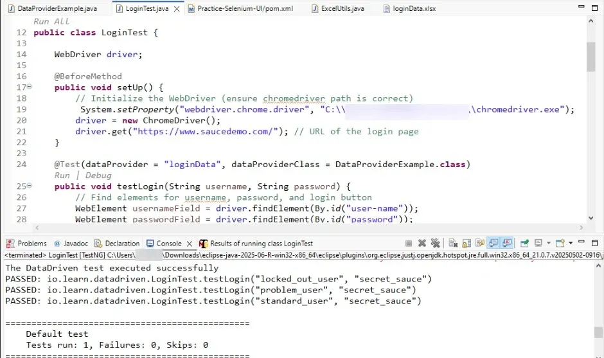Click the PASSED line for "locked_out_user"
The image size is (604, 358).
pyautogui.click(x=218, y=279)
